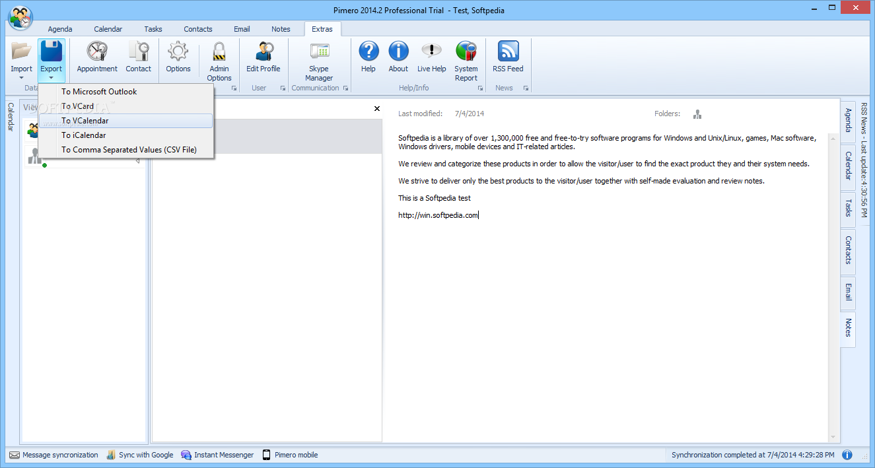Click the scroll down arrow of note

pos(833,437)
